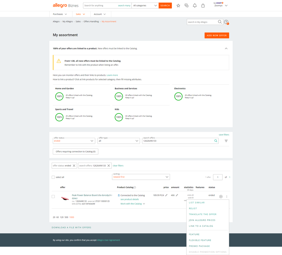Viewport: 282px width, 255px height.
Task: Open messages chat icon in header
Action: (187, 6)
